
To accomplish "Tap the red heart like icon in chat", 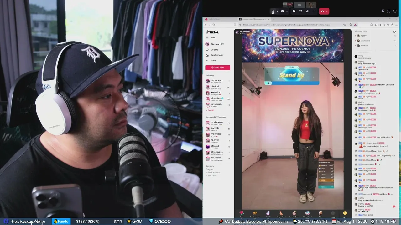I will pyautogui.click(x=394, y=207).
